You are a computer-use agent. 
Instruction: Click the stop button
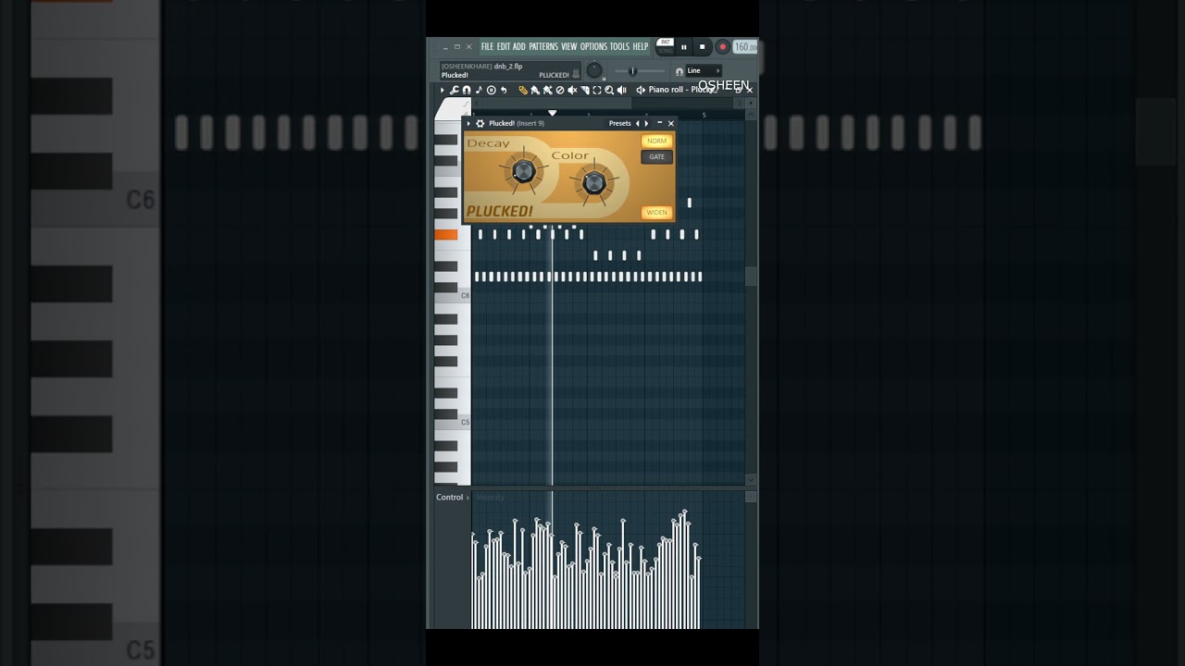tap(702, 46)
